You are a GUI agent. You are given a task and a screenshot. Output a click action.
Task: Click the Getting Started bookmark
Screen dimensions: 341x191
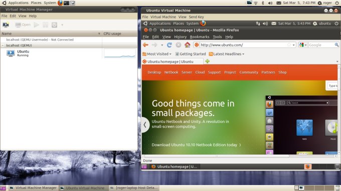(x=191, y=54)
